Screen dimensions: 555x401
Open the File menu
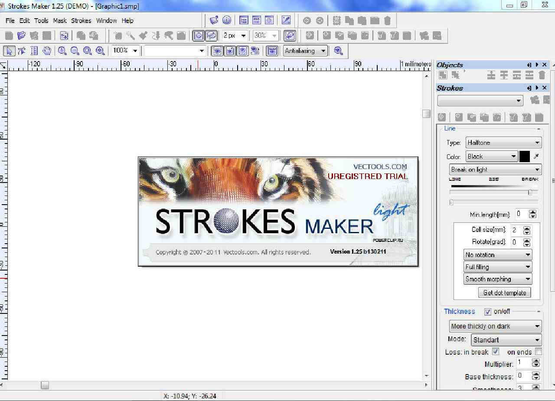tap(10, 20)
